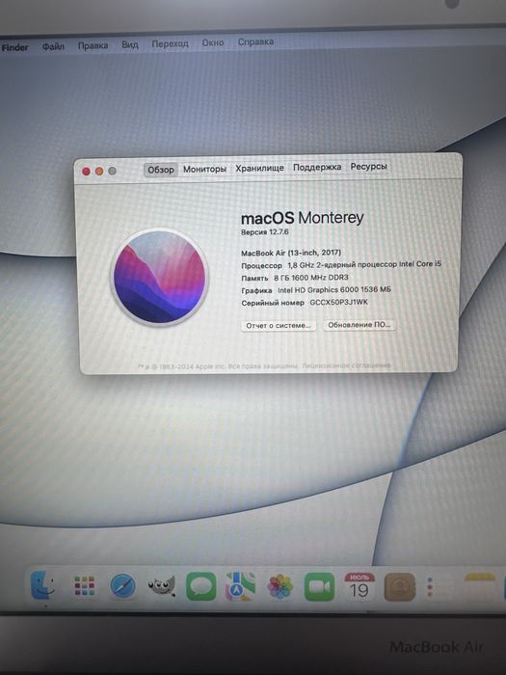Open Calendar showing 19 in Dock
Viewport: 506px width, 675px height.
(x=359, y=586)
